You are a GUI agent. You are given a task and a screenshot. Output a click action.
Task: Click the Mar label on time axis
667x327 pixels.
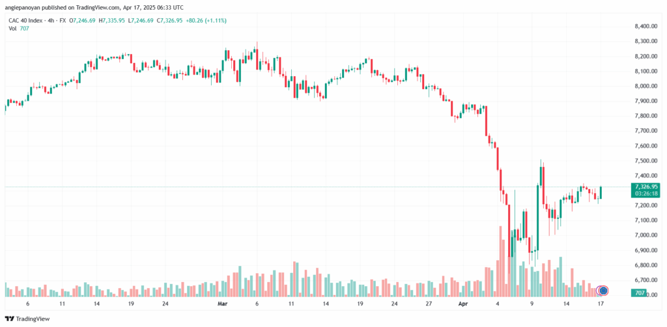coord(223,304)
